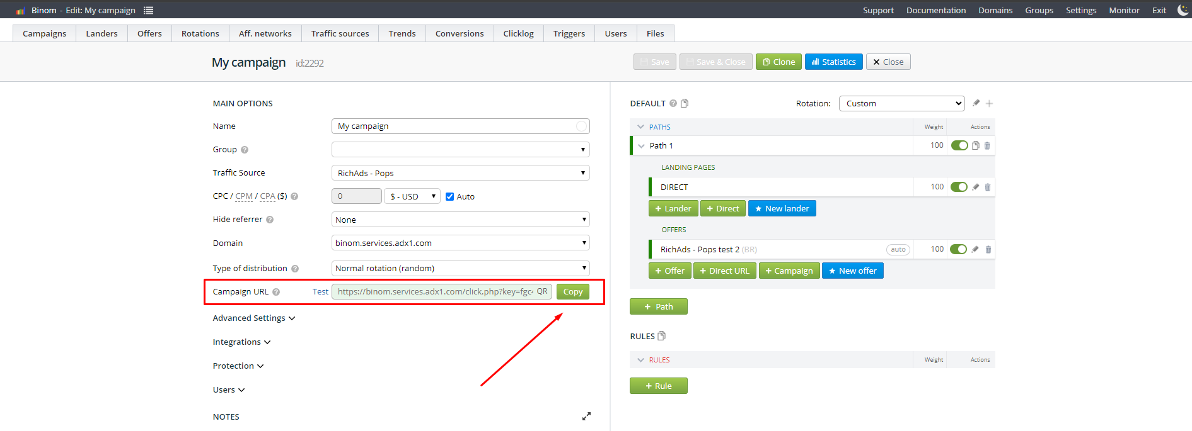Open the currency dropdown $ - USD
Image resolution: width=1192 pixels, height=431 pixels.
pyautogui.click(x=412, y=196)
